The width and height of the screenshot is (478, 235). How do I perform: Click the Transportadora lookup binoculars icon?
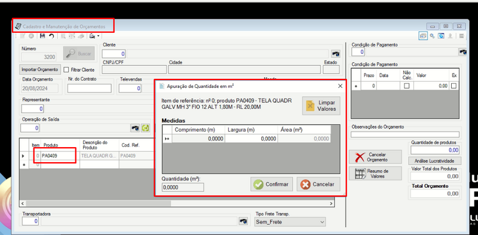coord(243,221)
